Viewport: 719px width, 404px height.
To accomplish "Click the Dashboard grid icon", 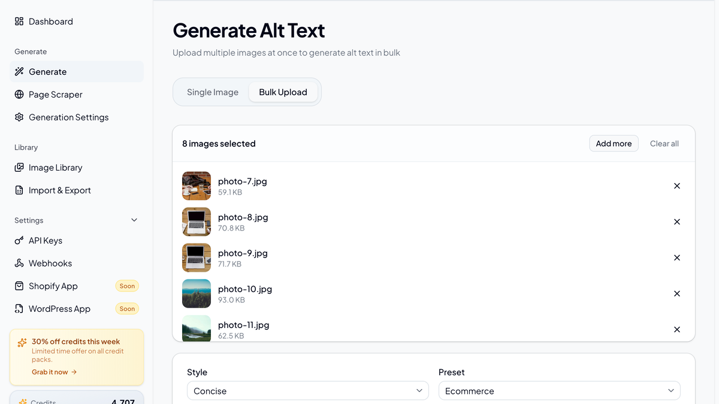I will pos(19,22).
